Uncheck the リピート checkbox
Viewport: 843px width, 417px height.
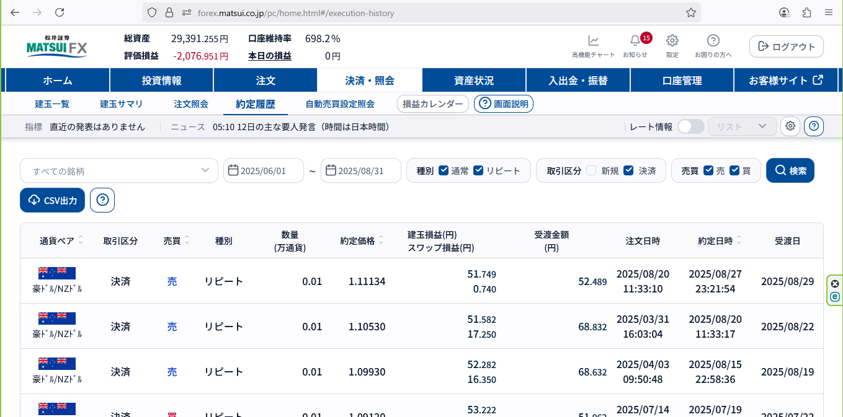(478, 170)
